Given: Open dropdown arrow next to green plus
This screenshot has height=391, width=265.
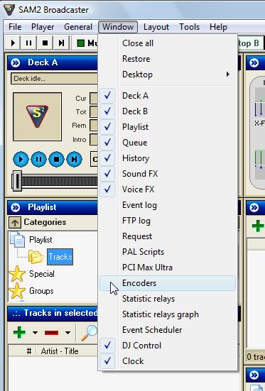Looking at the screenshot, I should pyautogui.click(x=35, y=333).
